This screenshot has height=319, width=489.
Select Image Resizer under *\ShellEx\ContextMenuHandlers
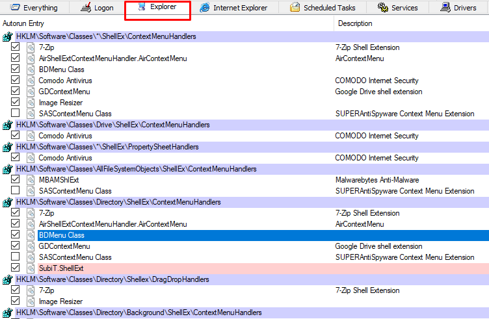click(61, 103)
